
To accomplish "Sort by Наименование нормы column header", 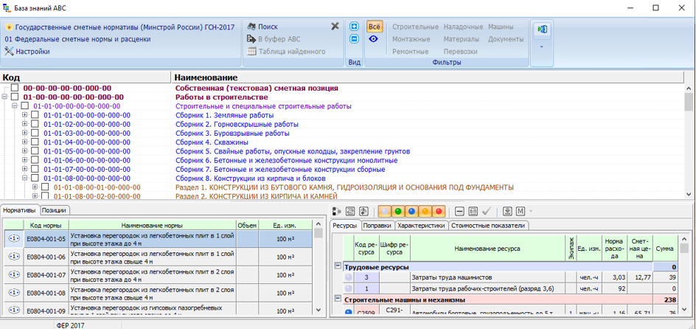I will pyautogui.click(x=153, y=225).
